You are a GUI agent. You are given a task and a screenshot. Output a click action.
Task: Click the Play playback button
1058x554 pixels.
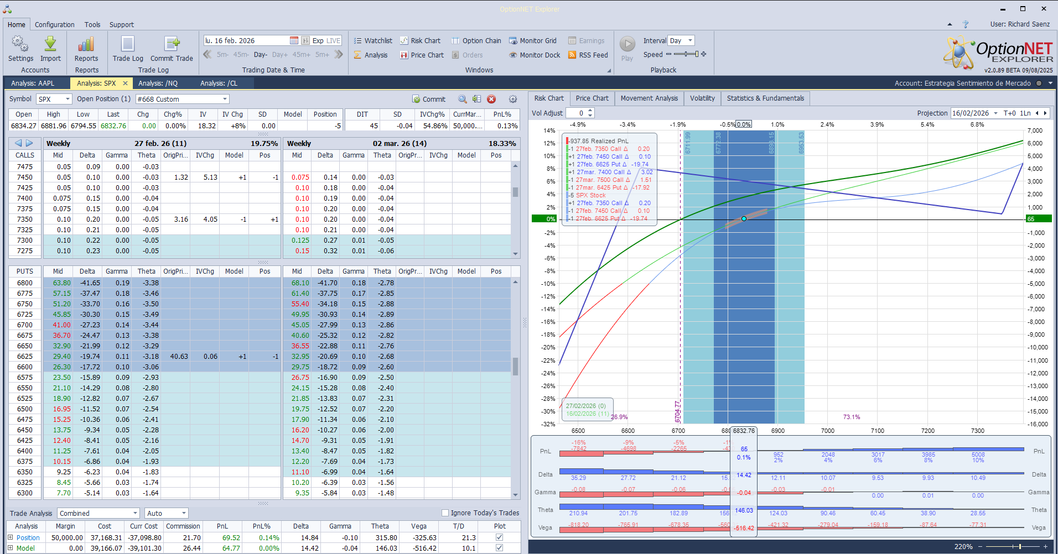click(x=627, y=44)
